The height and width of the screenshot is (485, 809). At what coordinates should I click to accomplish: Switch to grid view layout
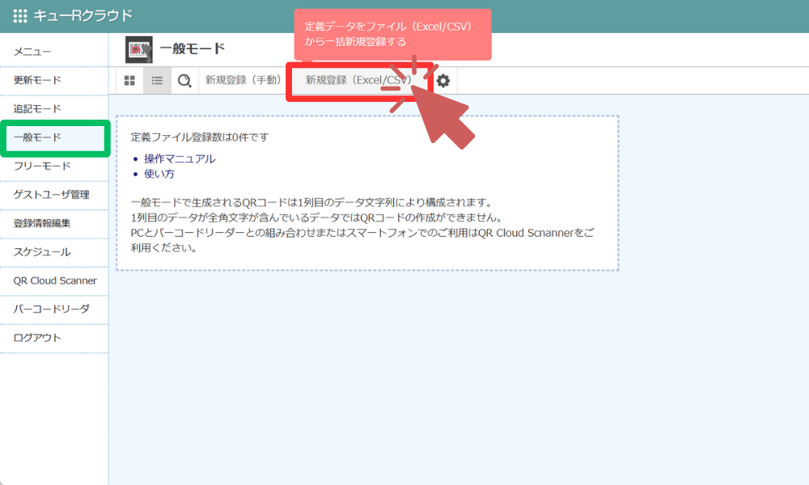(x=129, y=80)
